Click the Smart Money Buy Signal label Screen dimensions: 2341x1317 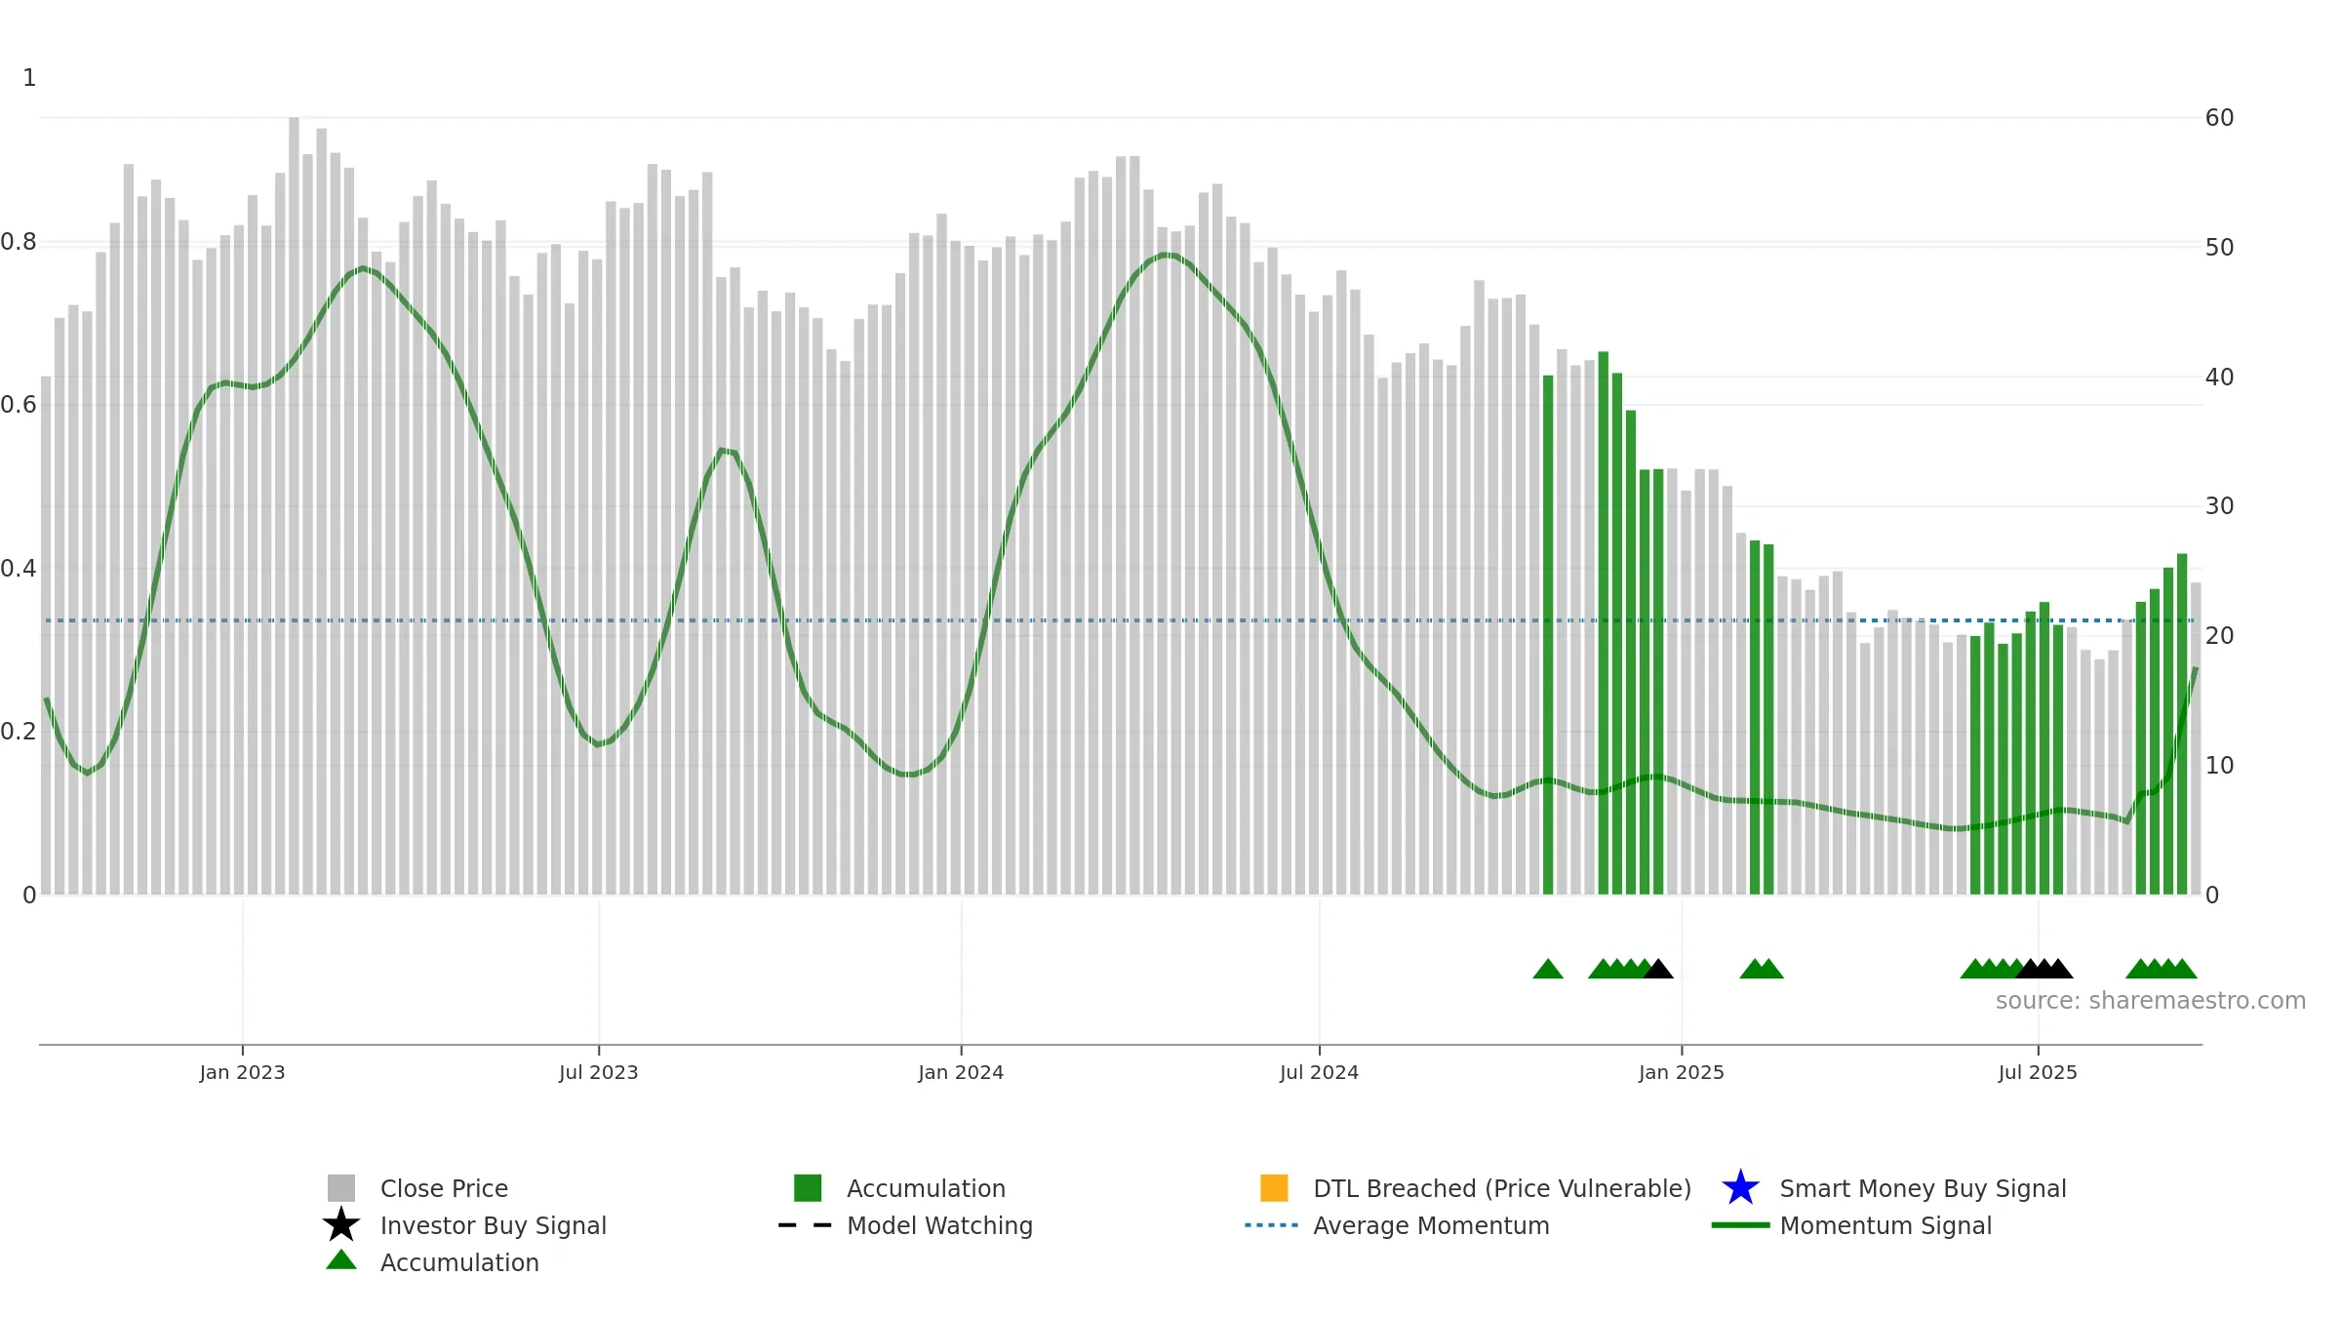click(1923, 1188)
